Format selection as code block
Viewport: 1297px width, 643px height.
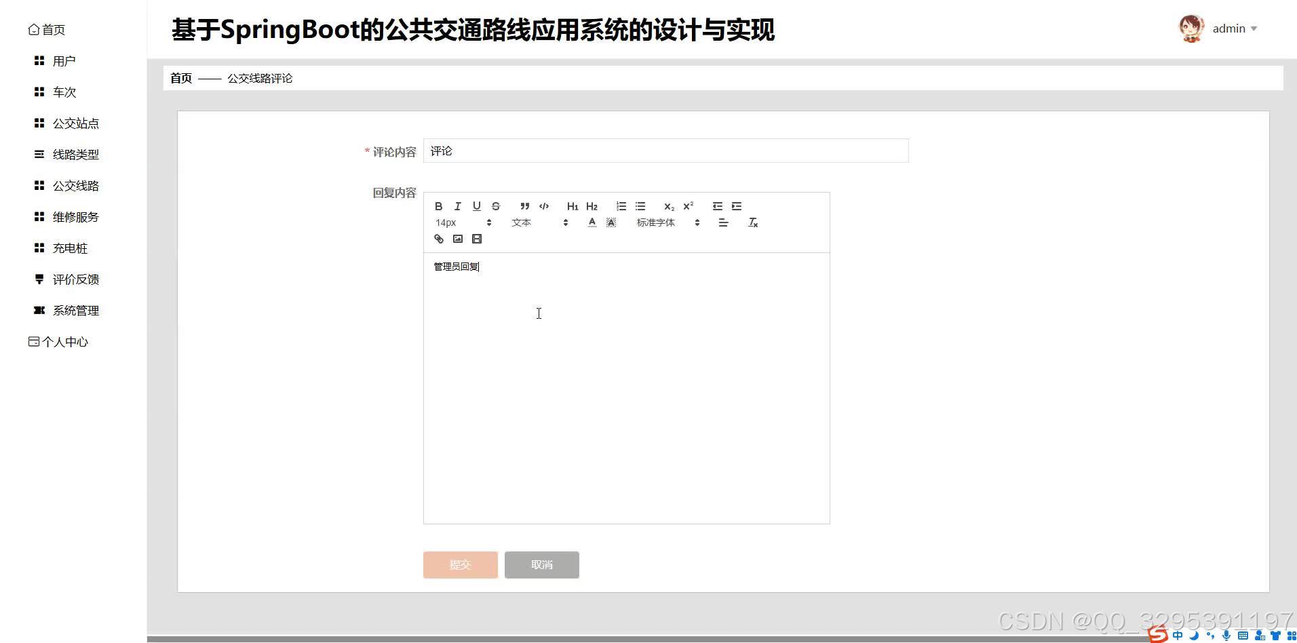(545, 206)
